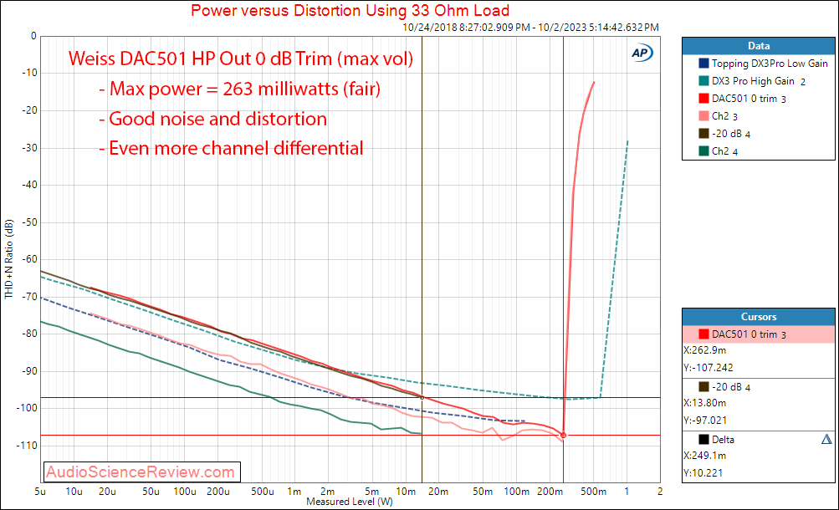Click the 500m tick label on the x-axis
The image size is (839, 510).
click(x=593, y=492)
